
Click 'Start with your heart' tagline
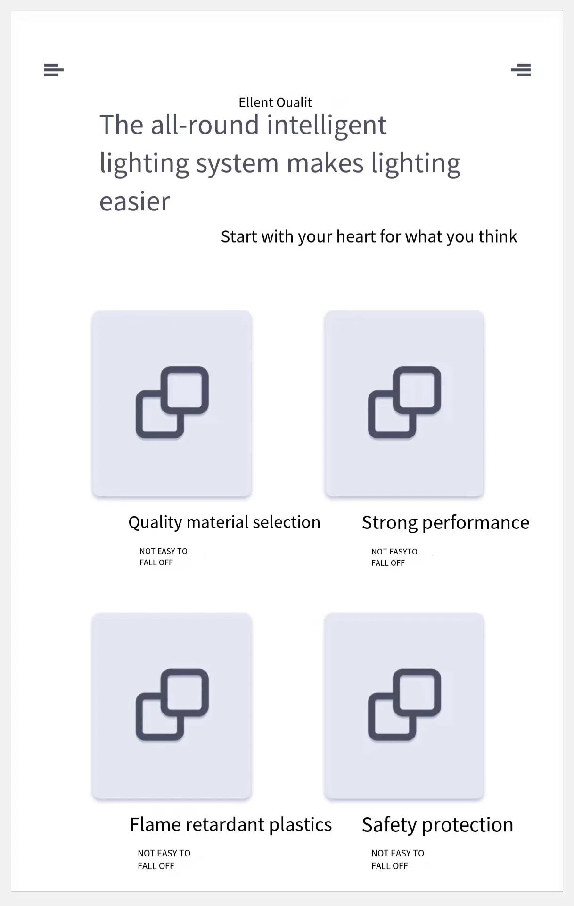coord(369,236)
